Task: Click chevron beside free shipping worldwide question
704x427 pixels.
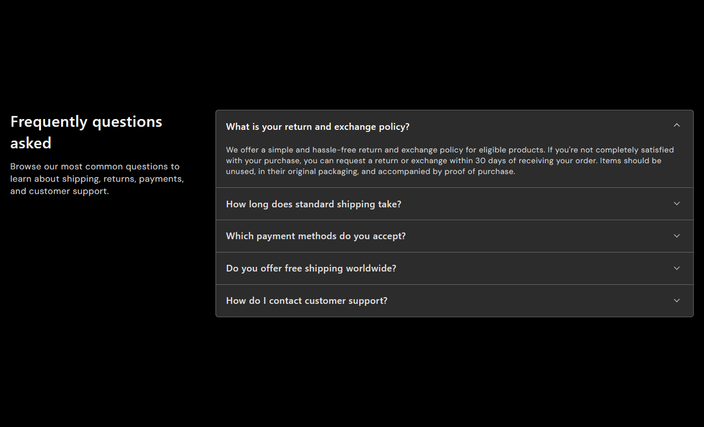Action: [677, 268]
